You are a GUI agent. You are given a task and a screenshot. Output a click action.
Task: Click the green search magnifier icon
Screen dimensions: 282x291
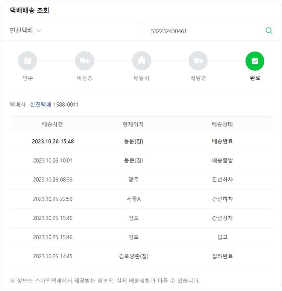[269, 31]
